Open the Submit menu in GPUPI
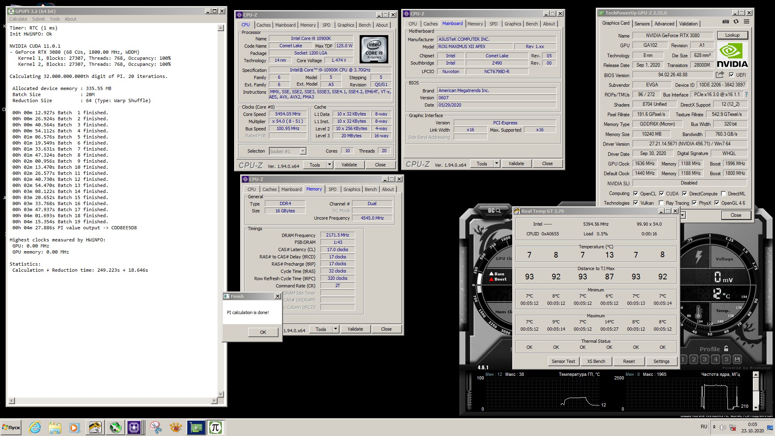775x436 pixels. [x=38, y=19]
